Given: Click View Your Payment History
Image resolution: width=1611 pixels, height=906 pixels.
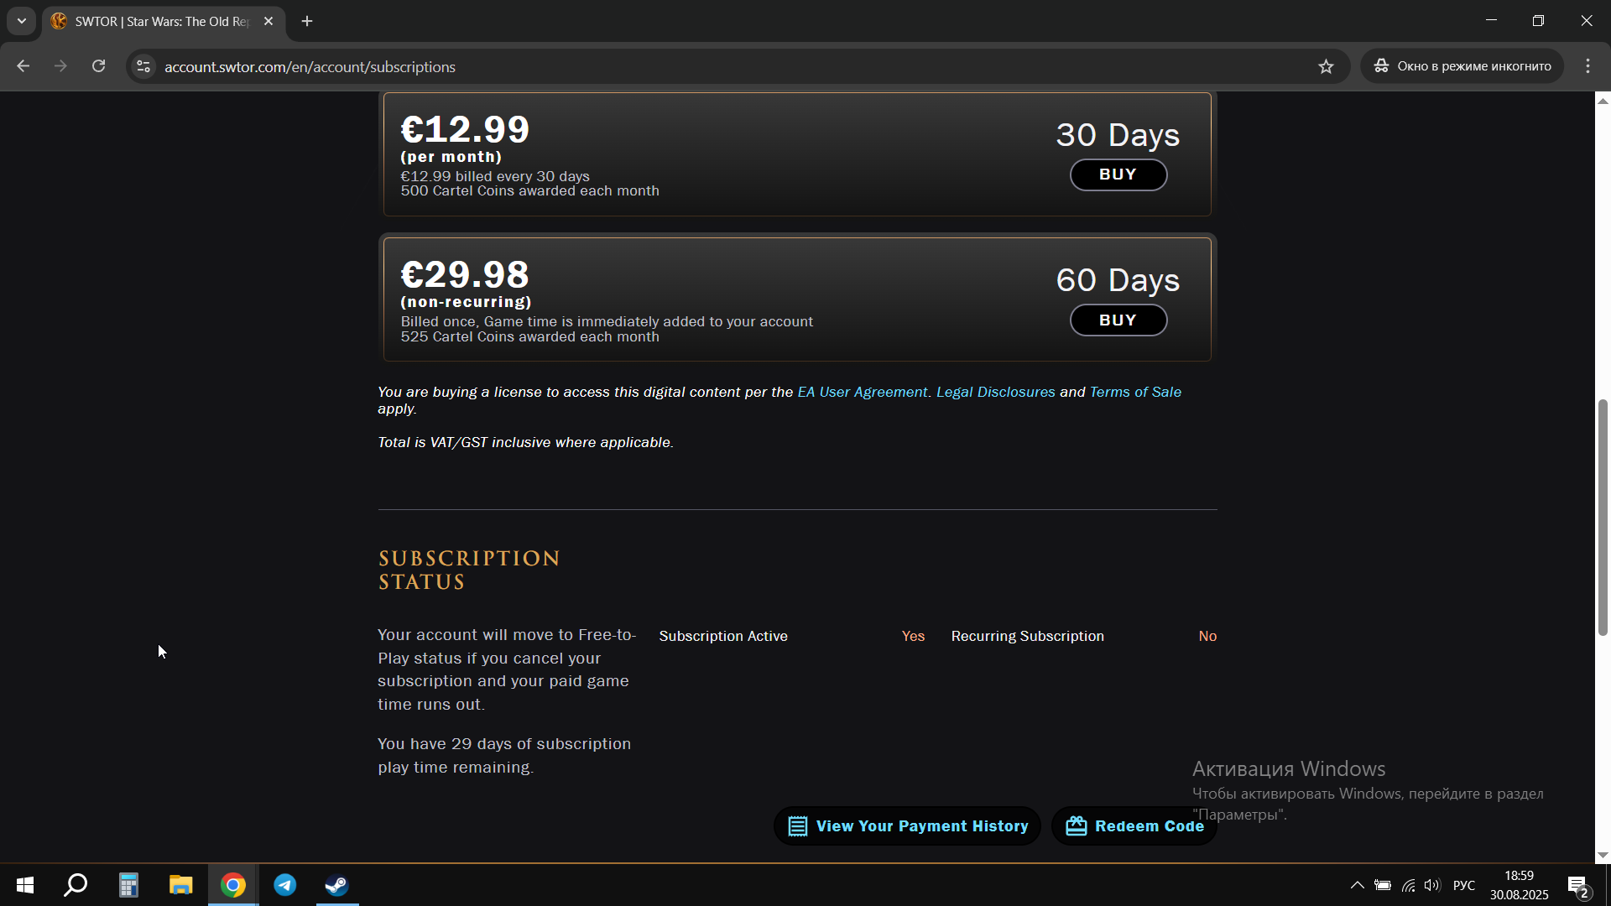Looking at the screenshot, I should pyautogui.click(x=907, y=826).
